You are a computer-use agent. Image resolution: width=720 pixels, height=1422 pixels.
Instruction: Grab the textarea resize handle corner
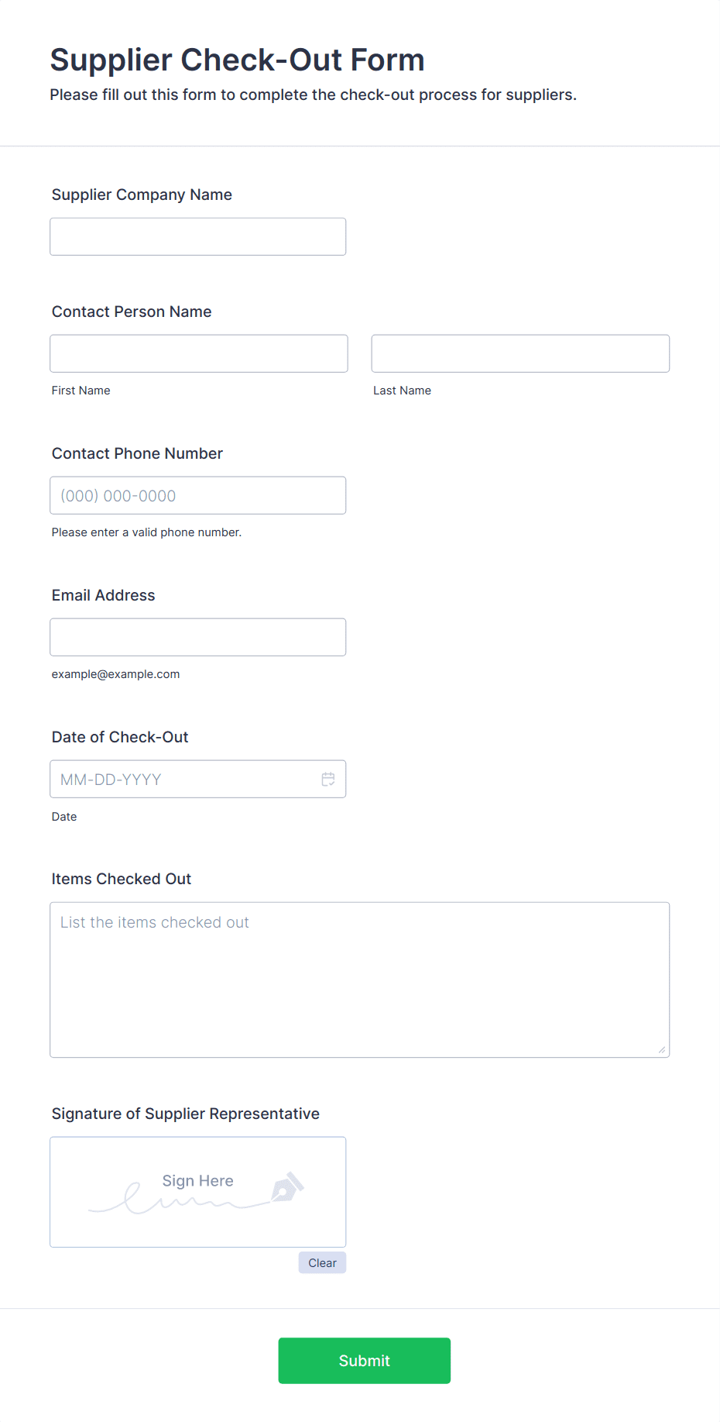pos(661,1049)
